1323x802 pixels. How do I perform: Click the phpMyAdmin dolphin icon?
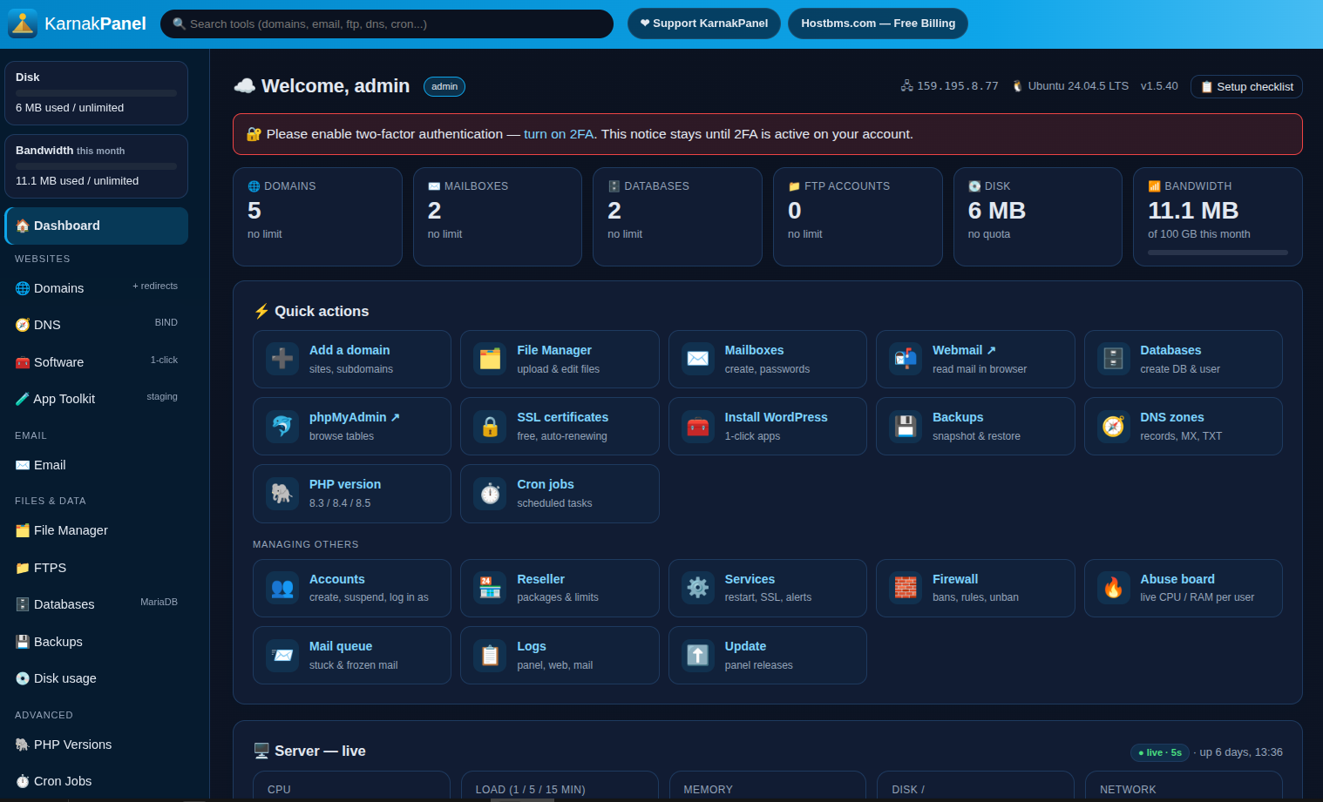[282, 426]
